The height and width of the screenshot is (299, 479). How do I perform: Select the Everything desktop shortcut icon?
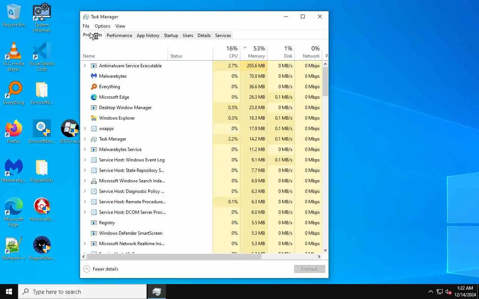click(14, 93)
